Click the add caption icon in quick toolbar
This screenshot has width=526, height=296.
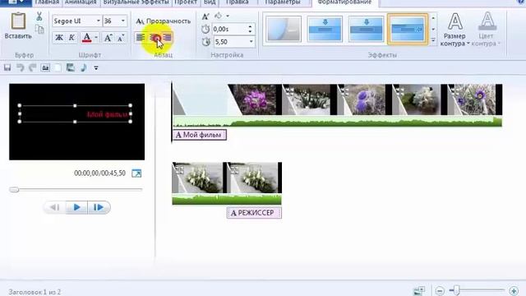(45, 67)
